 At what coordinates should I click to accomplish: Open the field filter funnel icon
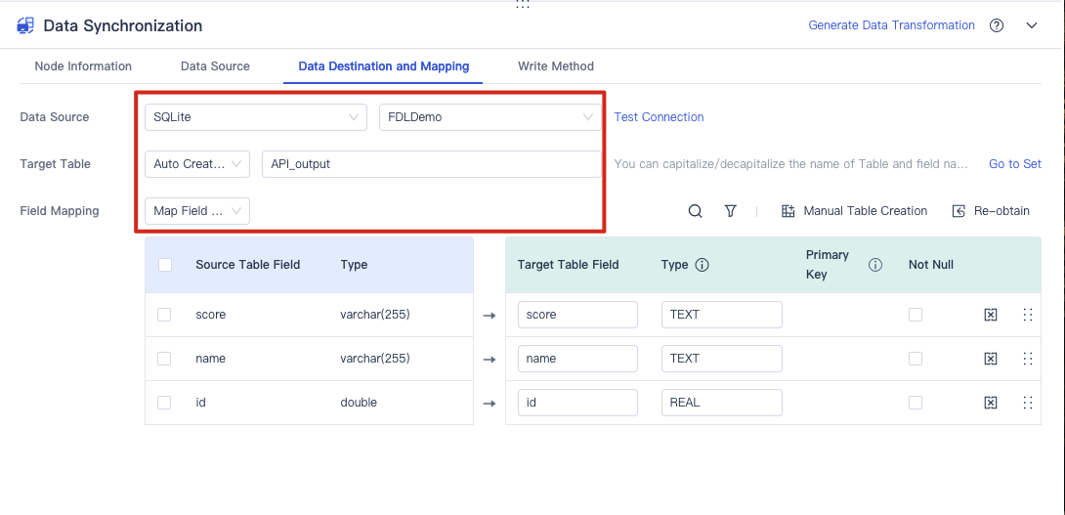point(730,211)
